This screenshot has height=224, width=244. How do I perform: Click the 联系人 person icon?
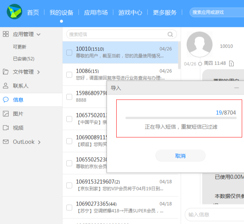point(6,86)
